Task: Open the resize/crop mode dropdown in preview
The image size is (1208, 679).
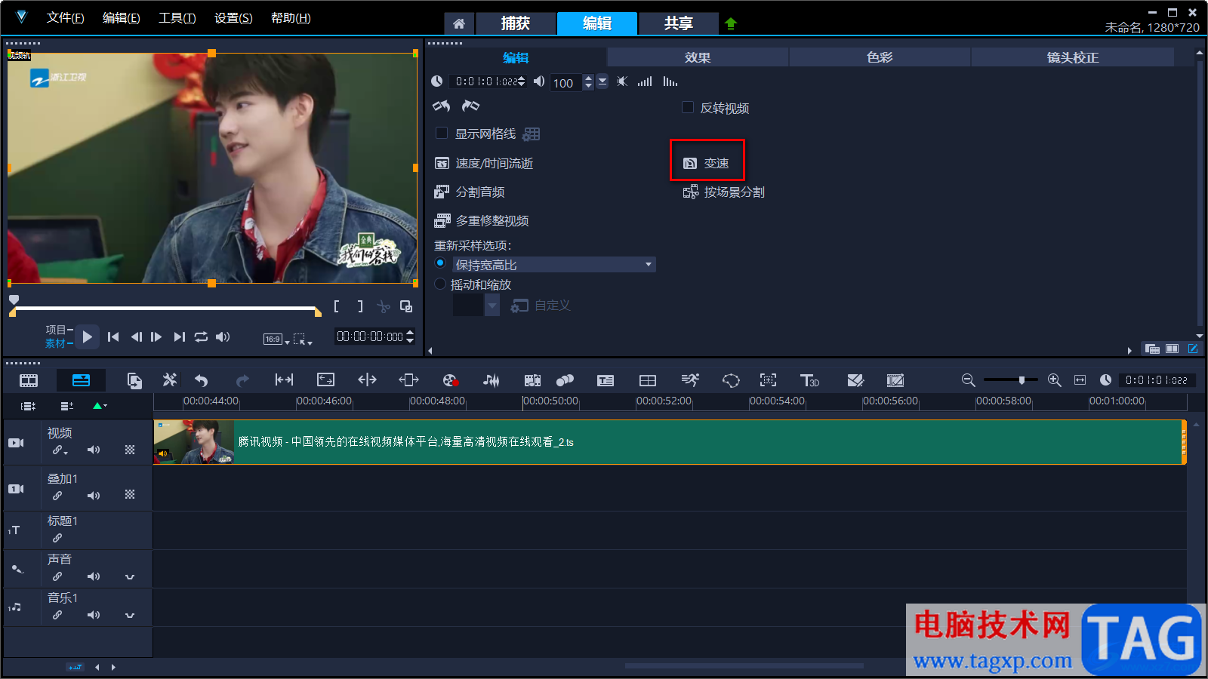Action: (x=303, y=339)
